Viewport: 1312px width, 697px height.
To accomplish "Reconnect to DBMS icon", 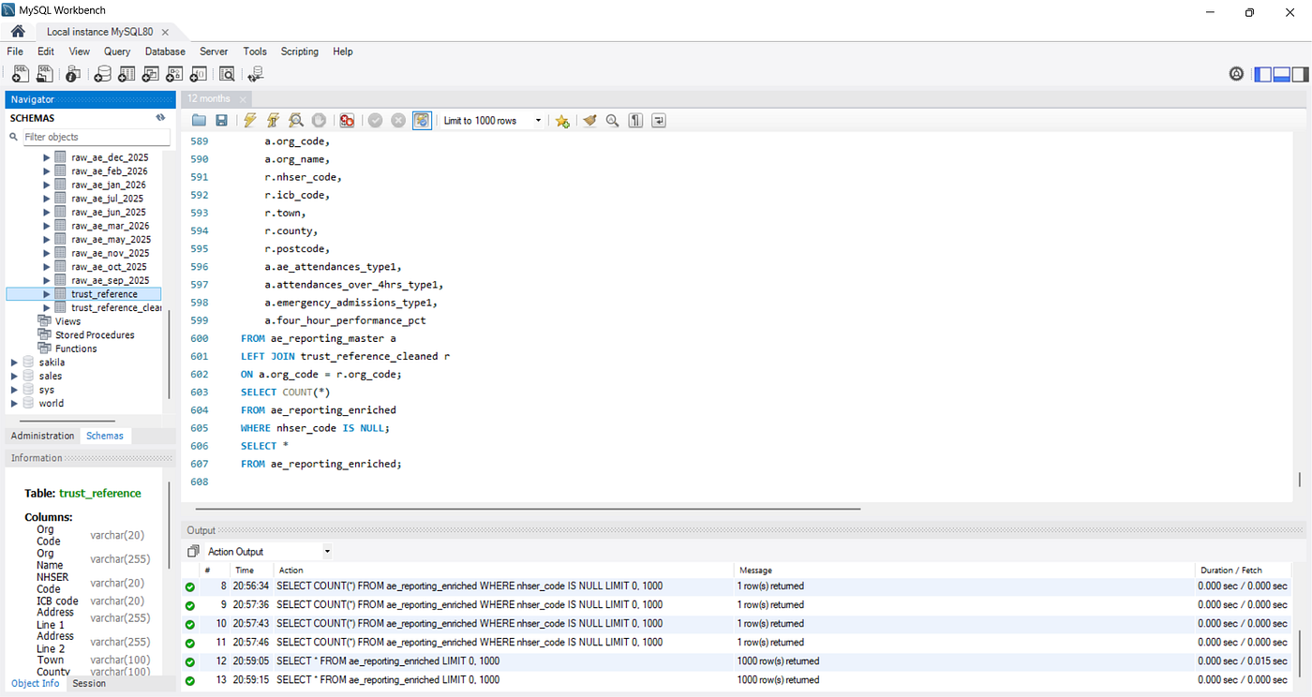I will [x=256, y=74].
